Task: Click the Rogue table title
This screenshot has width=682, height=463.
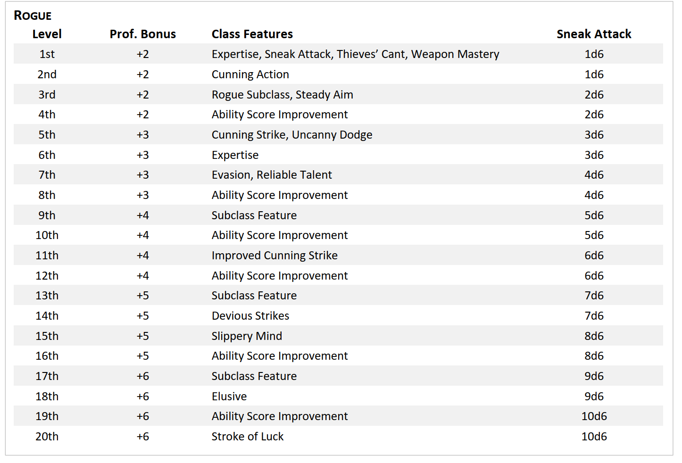Action: [33, 16]
